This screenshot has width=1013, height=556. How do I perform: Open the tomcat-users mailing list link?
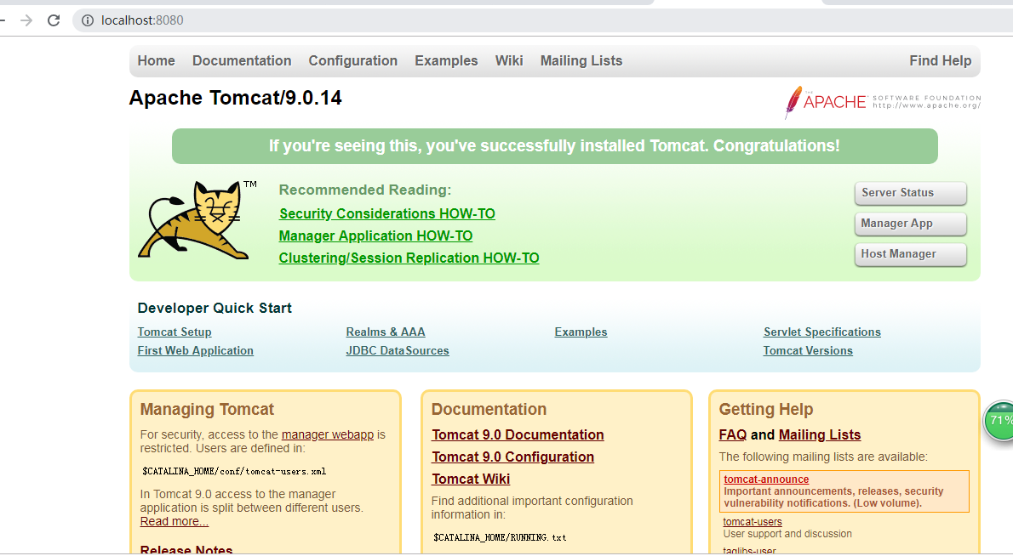tap(753, 522)
